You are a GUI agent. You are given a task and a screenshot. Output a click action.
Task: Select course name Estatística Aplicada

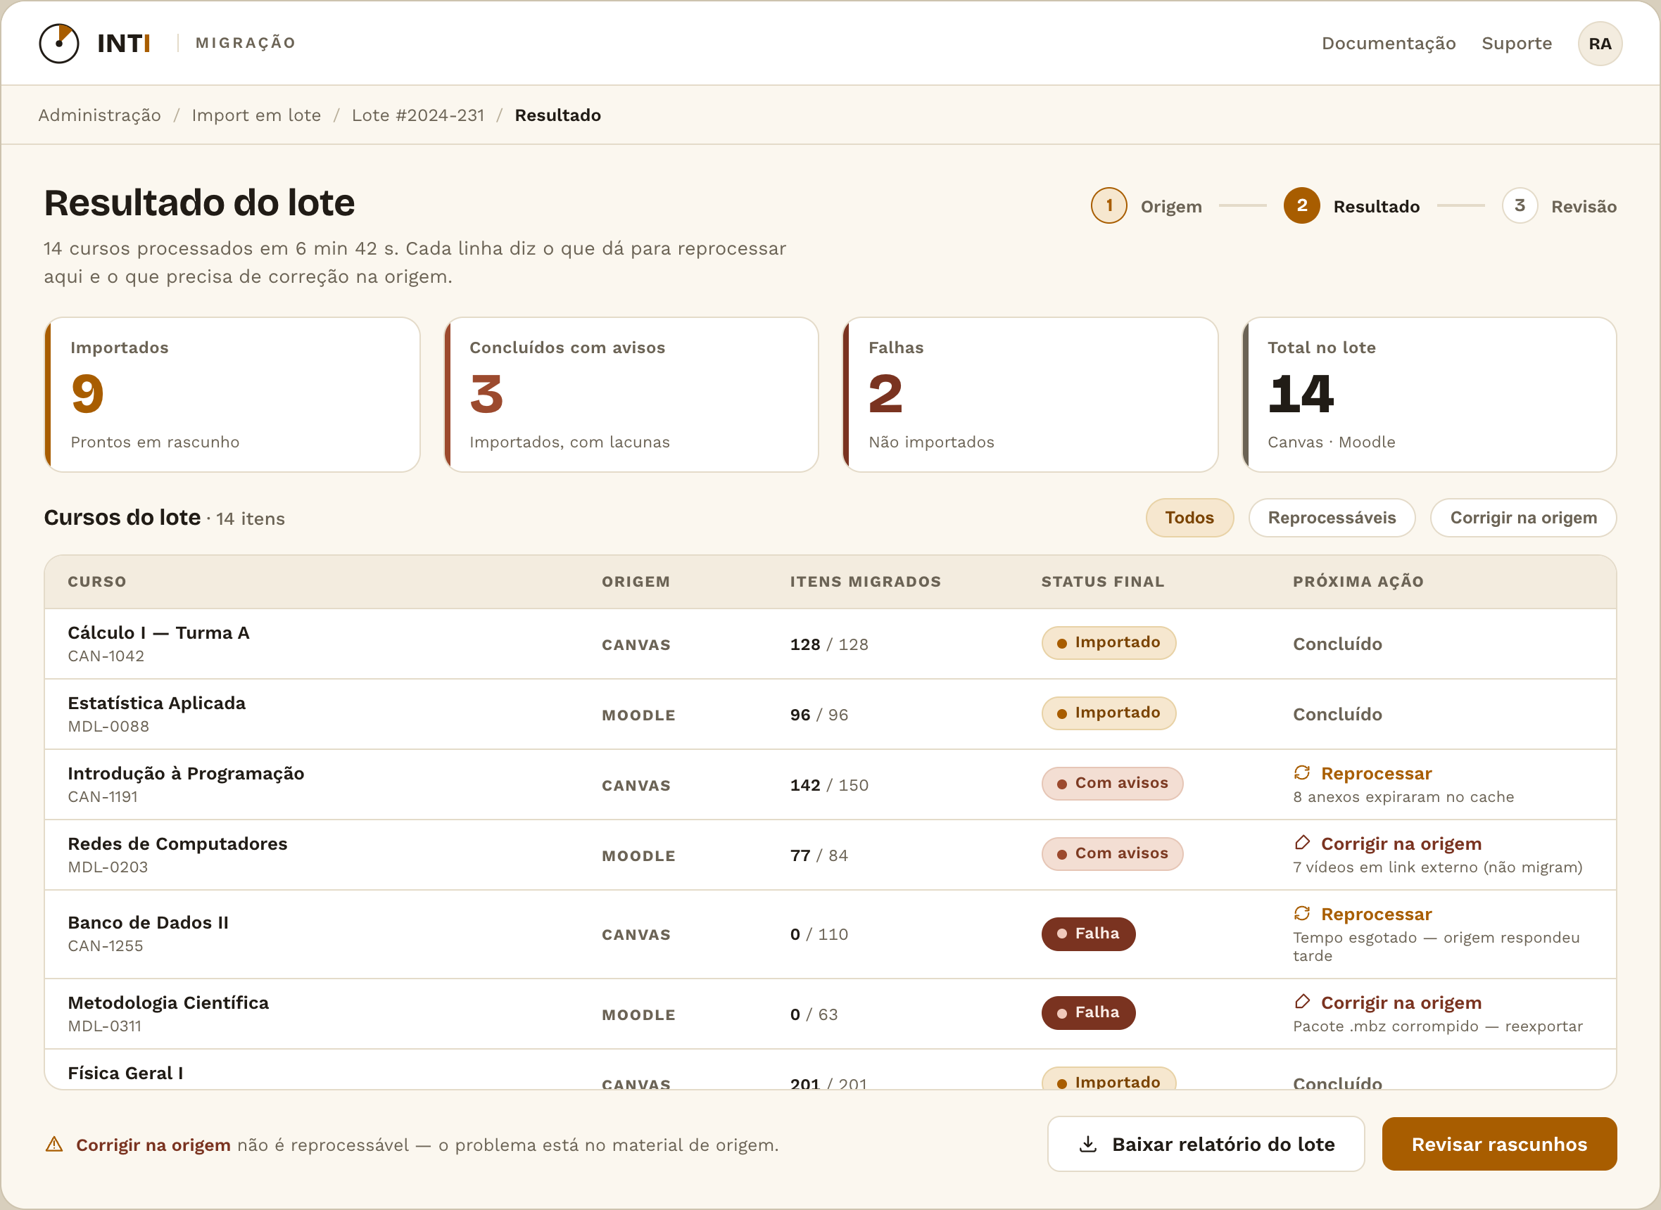[157, 703]
